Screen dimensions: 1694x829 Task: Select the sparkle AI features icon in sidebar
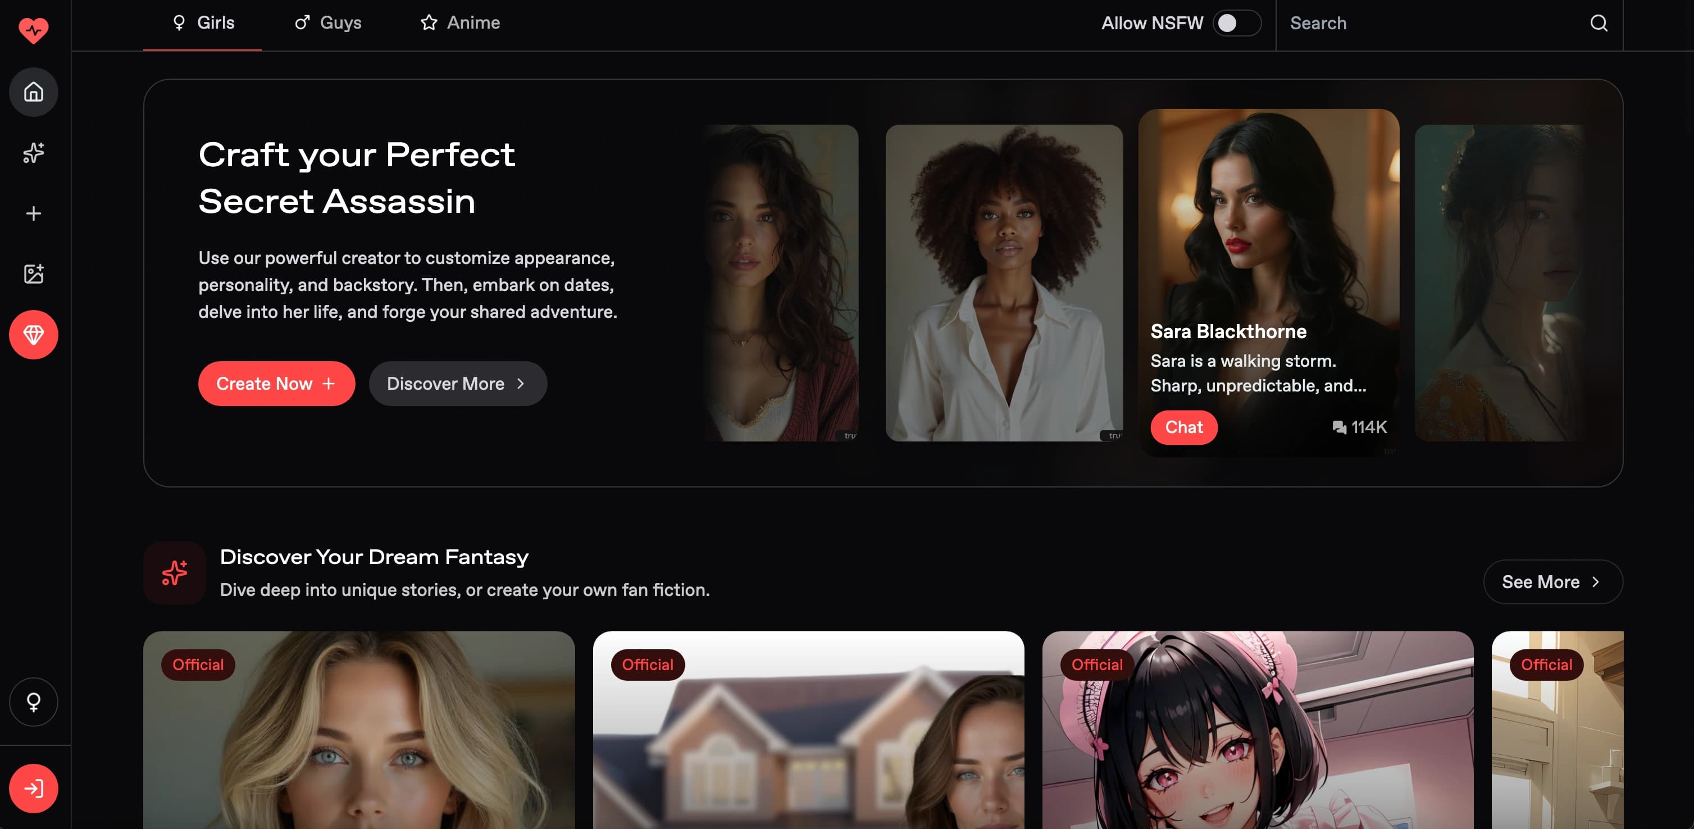point(33,153)
